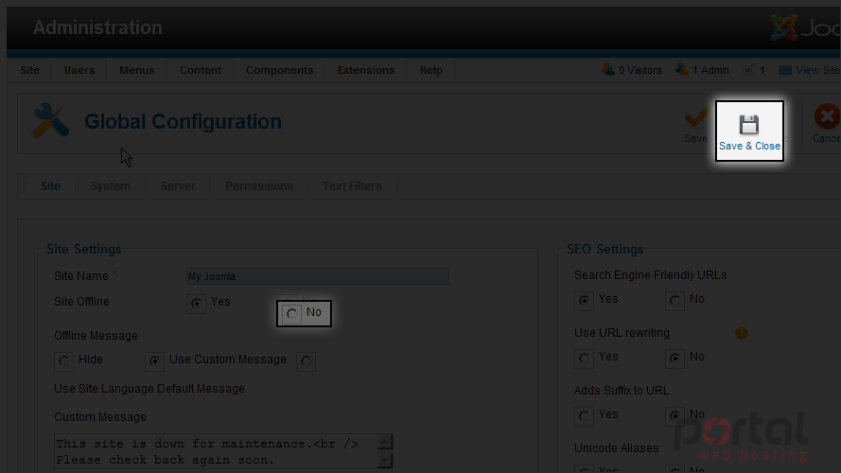Open the Extensions menu

366,70
